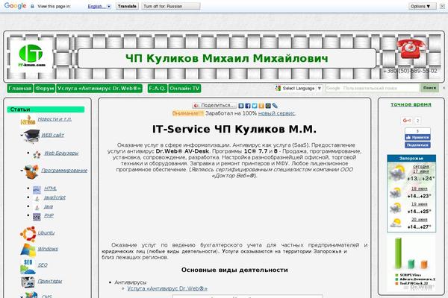Click the Ubuntu logo icon

tap(28, 234)
